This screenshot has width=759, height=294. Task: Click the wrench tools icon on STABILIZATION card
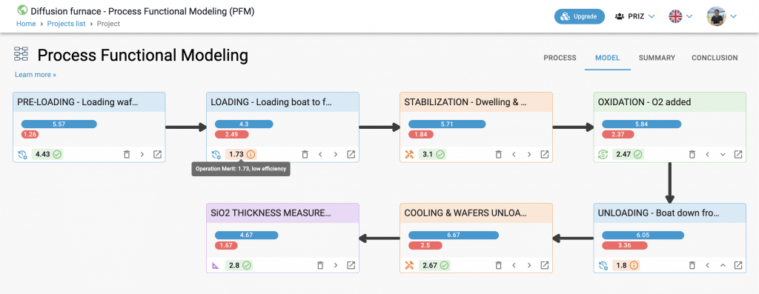409,154
